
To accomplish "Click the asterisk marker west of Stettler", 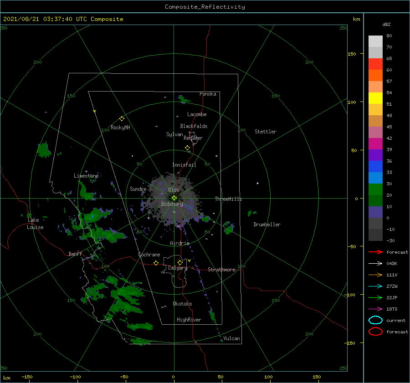I will [216, 156].
